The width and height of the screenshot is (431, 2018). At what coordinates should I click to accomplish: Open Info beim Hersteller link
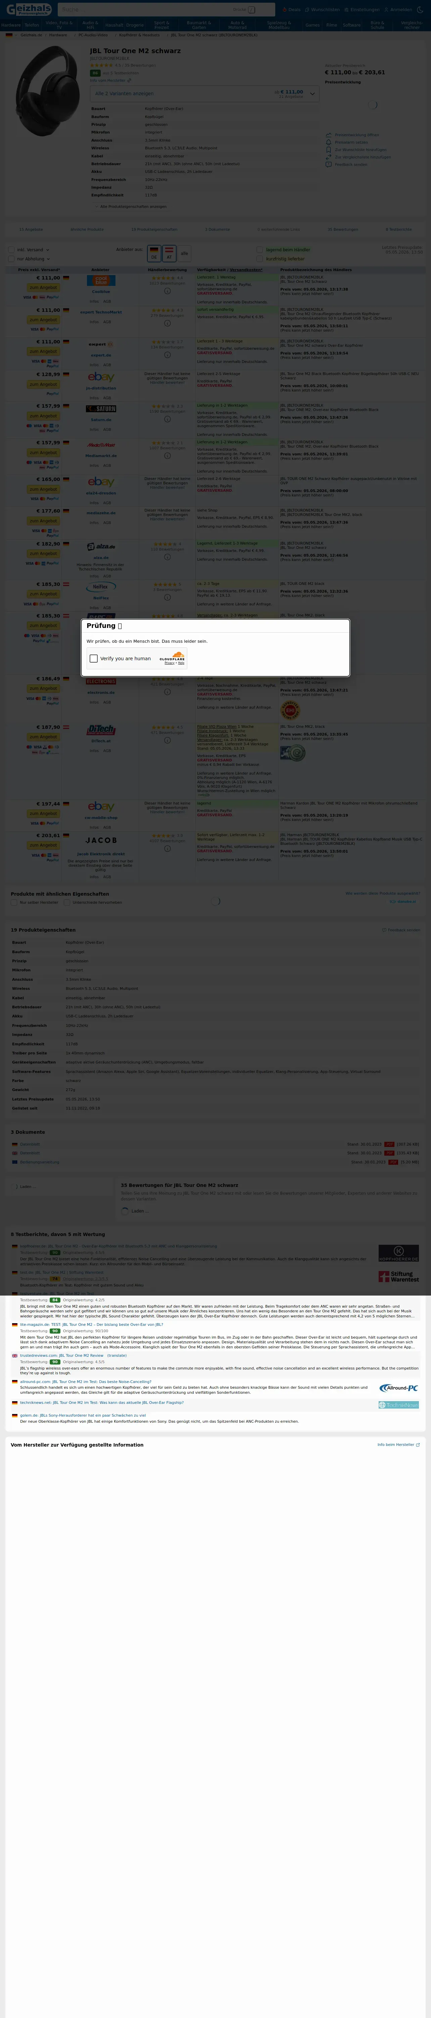coord(398,1445)
